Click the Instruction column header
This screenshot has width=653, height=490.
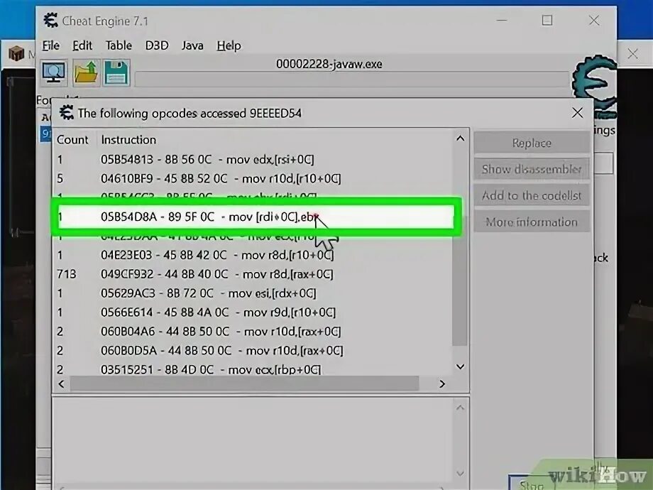(128, 140)
